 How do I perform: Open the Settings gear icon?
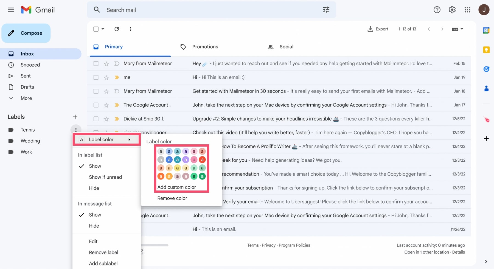(x=452, y=10)
